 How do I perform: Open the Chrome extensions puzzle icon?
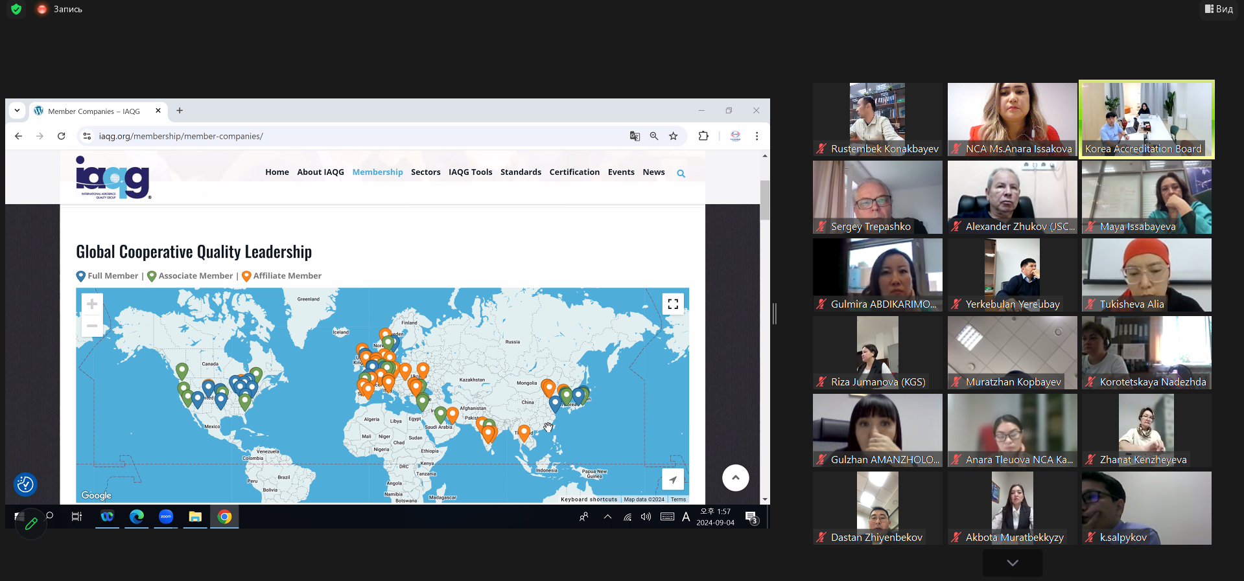(x=703, y=136)
